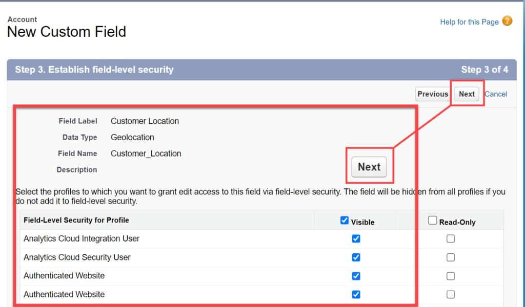
Task: Uncheck Visible for Analytics Cloud Security User
Action: (356, 257)
